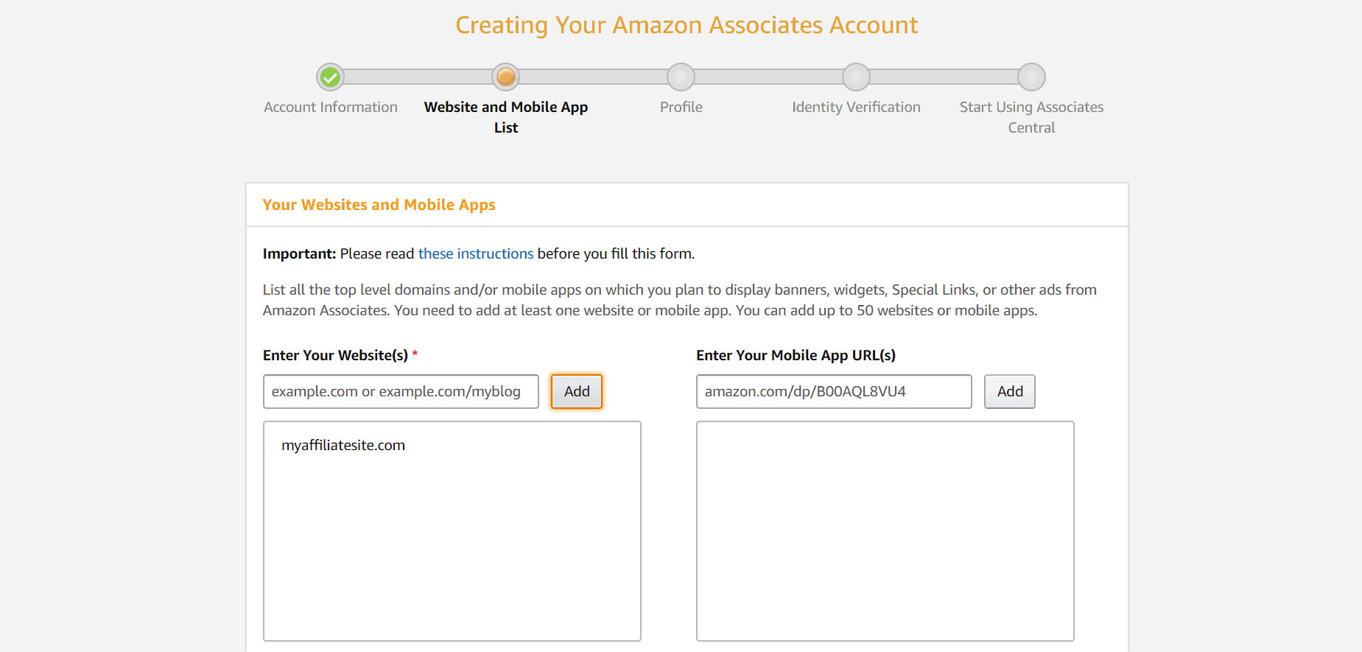The width and height of the screenshot is (1362, 652).
Task: Click the empty mobile app URL list box
Action: coord(885,531)
